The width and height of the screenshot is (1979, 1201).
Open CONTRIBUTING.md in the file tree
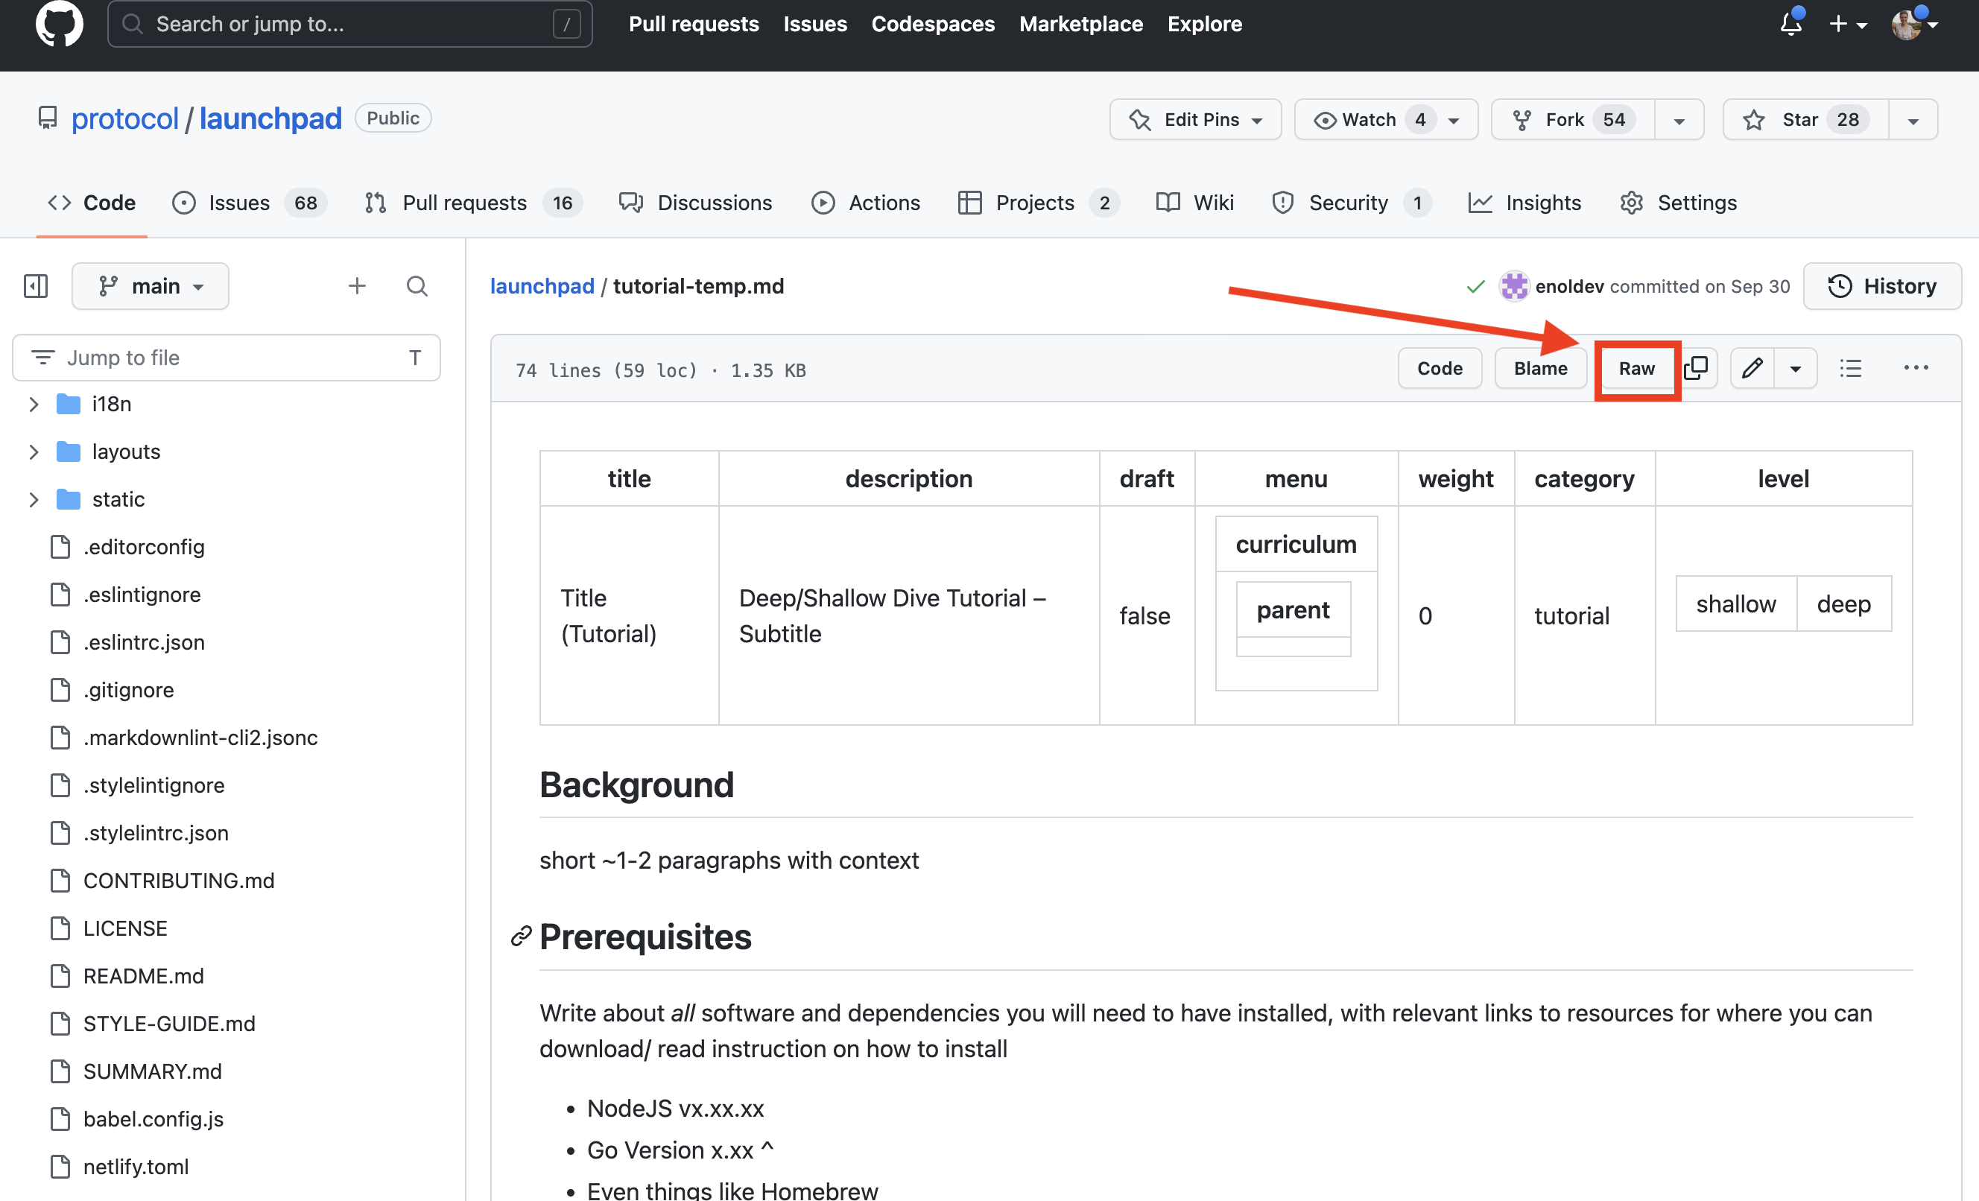click(178, 881)
